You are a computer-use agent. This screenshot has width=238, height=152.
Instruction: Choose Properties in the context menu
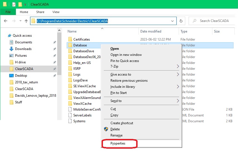coord(118,143)
